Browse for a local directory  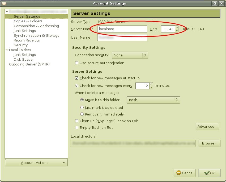pos(210,143)
